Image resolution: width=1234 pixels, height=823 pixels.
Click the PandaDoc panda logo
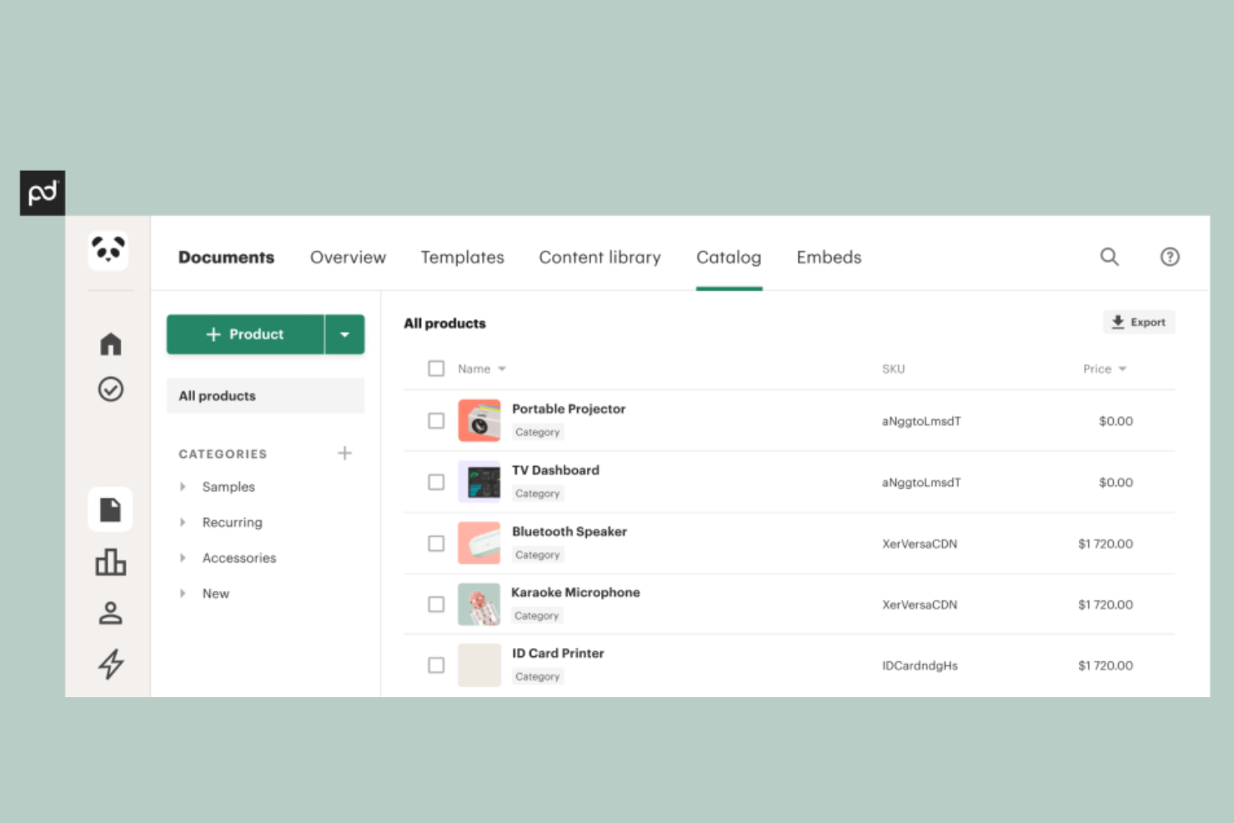pos(109,250)
